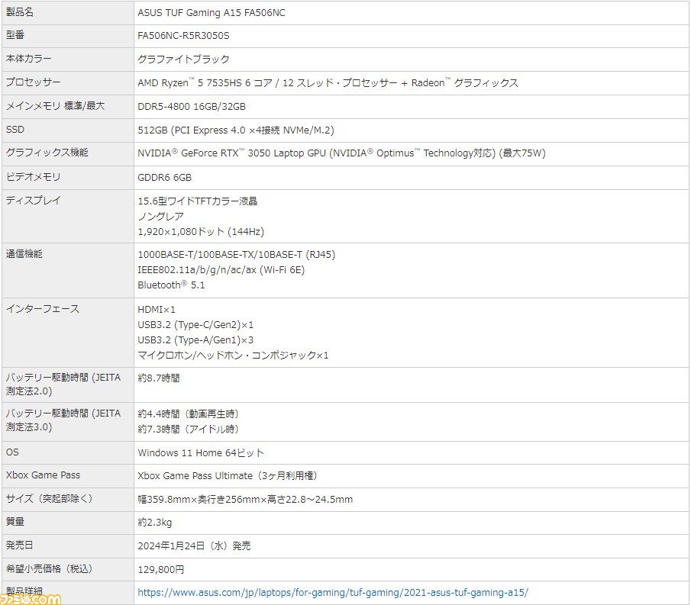Click the '通信機能' row label
Image resolution: width=691 pixels, height=605 pixels.
tap(24, 254)
